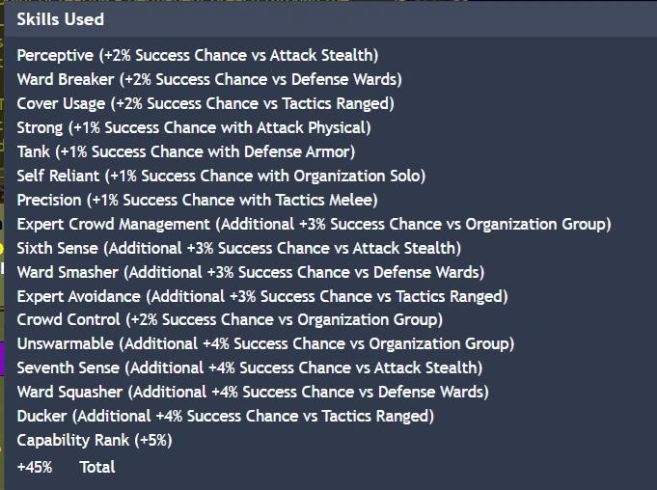This screenshot has width=657, height=490.
Task: Select the Cover Usage skill entry
Action: (205, 103)
